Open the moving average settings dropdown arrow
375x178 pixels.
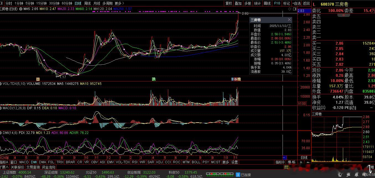tap(21, 9)
